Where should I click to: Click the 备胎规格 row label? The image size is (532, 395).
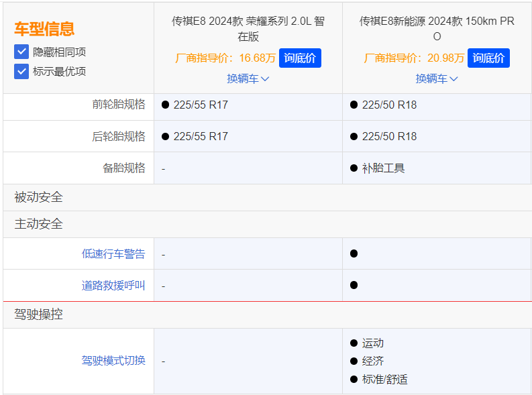(x=124, y=168)
